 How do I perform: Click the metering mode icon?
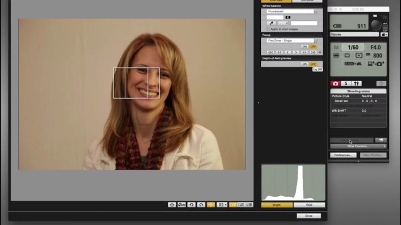point(359,55)
